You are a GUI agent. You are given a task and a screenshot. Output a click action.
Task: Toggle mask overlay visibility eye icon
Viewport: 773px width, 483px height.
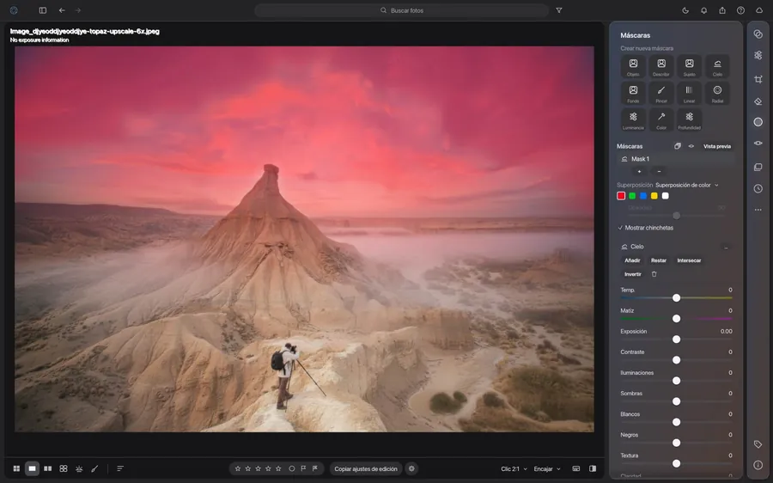click(x=691, y=146)
